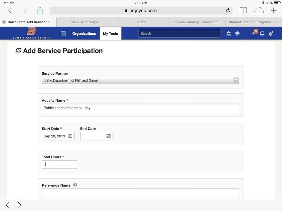
Task: Go back with Safari back arrow
Action: point(10,11)
